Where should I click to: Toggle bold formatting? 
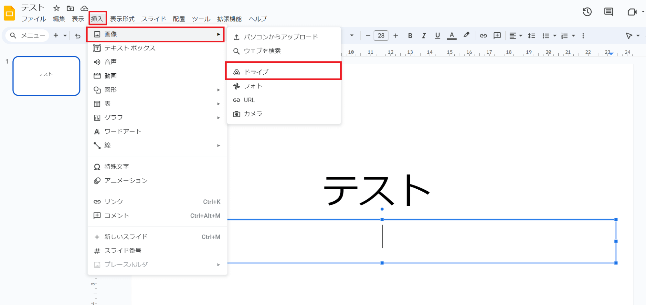coord(410,36)
